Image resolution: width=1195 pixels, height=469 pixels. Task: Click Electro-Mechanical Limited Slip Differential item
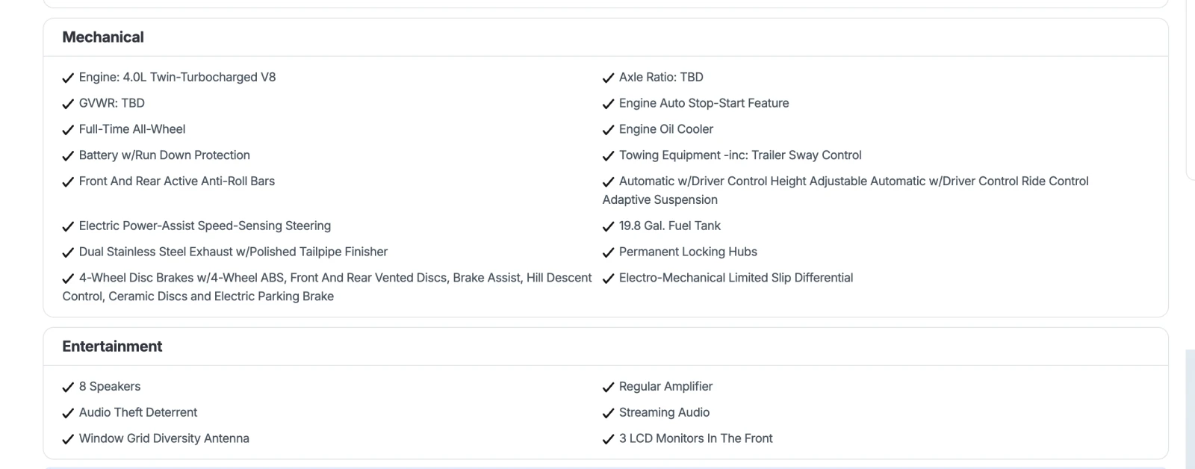pyautogui.click(x=736, y=278)
